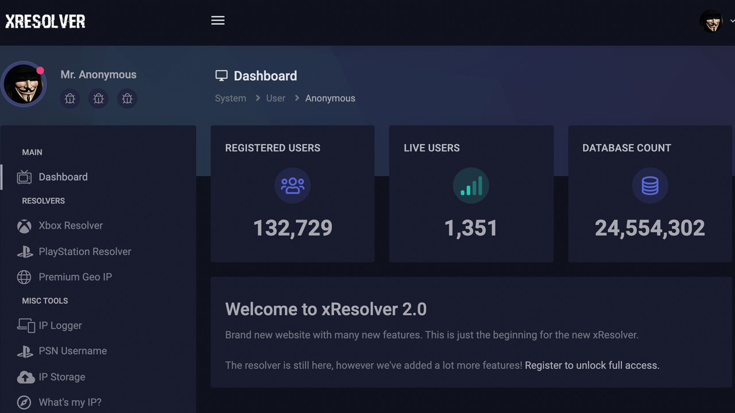Screen dimensions: 735x413
Task: Click the middle bug icon under username
Action: pos(99,99)
